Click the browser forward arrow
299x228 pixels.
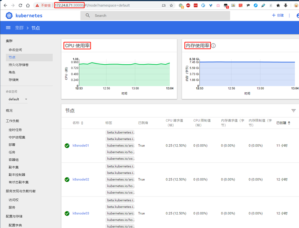tap(13, 5)
